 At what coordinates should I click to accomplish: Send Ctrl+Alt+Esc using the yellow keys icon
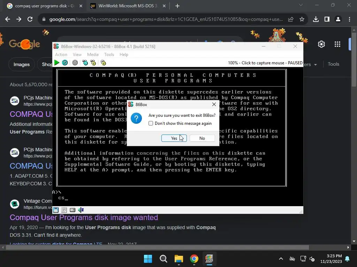coord(93,63)
